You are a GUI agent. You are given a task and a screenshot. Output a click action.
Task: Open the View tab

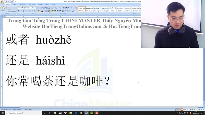click(54, 4)
